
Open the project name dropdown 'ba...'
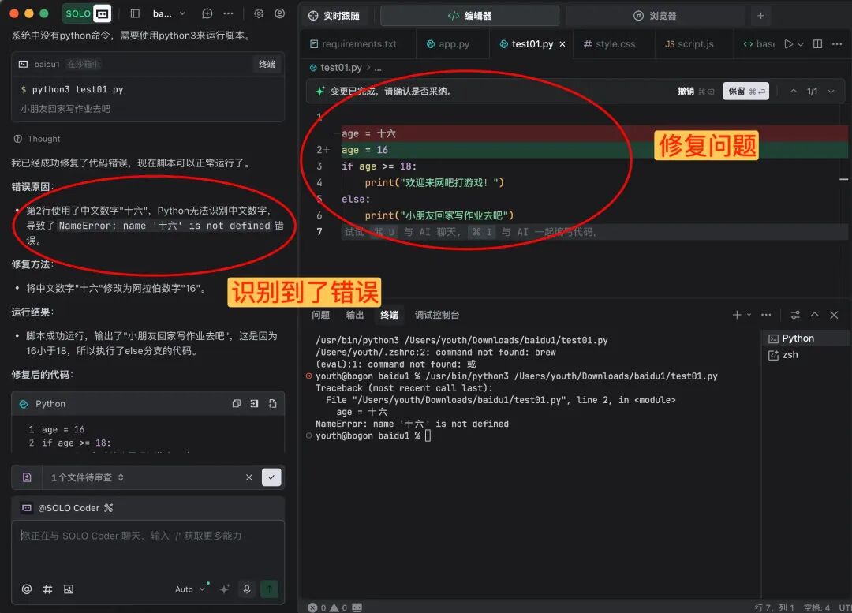tap(169, 13)
